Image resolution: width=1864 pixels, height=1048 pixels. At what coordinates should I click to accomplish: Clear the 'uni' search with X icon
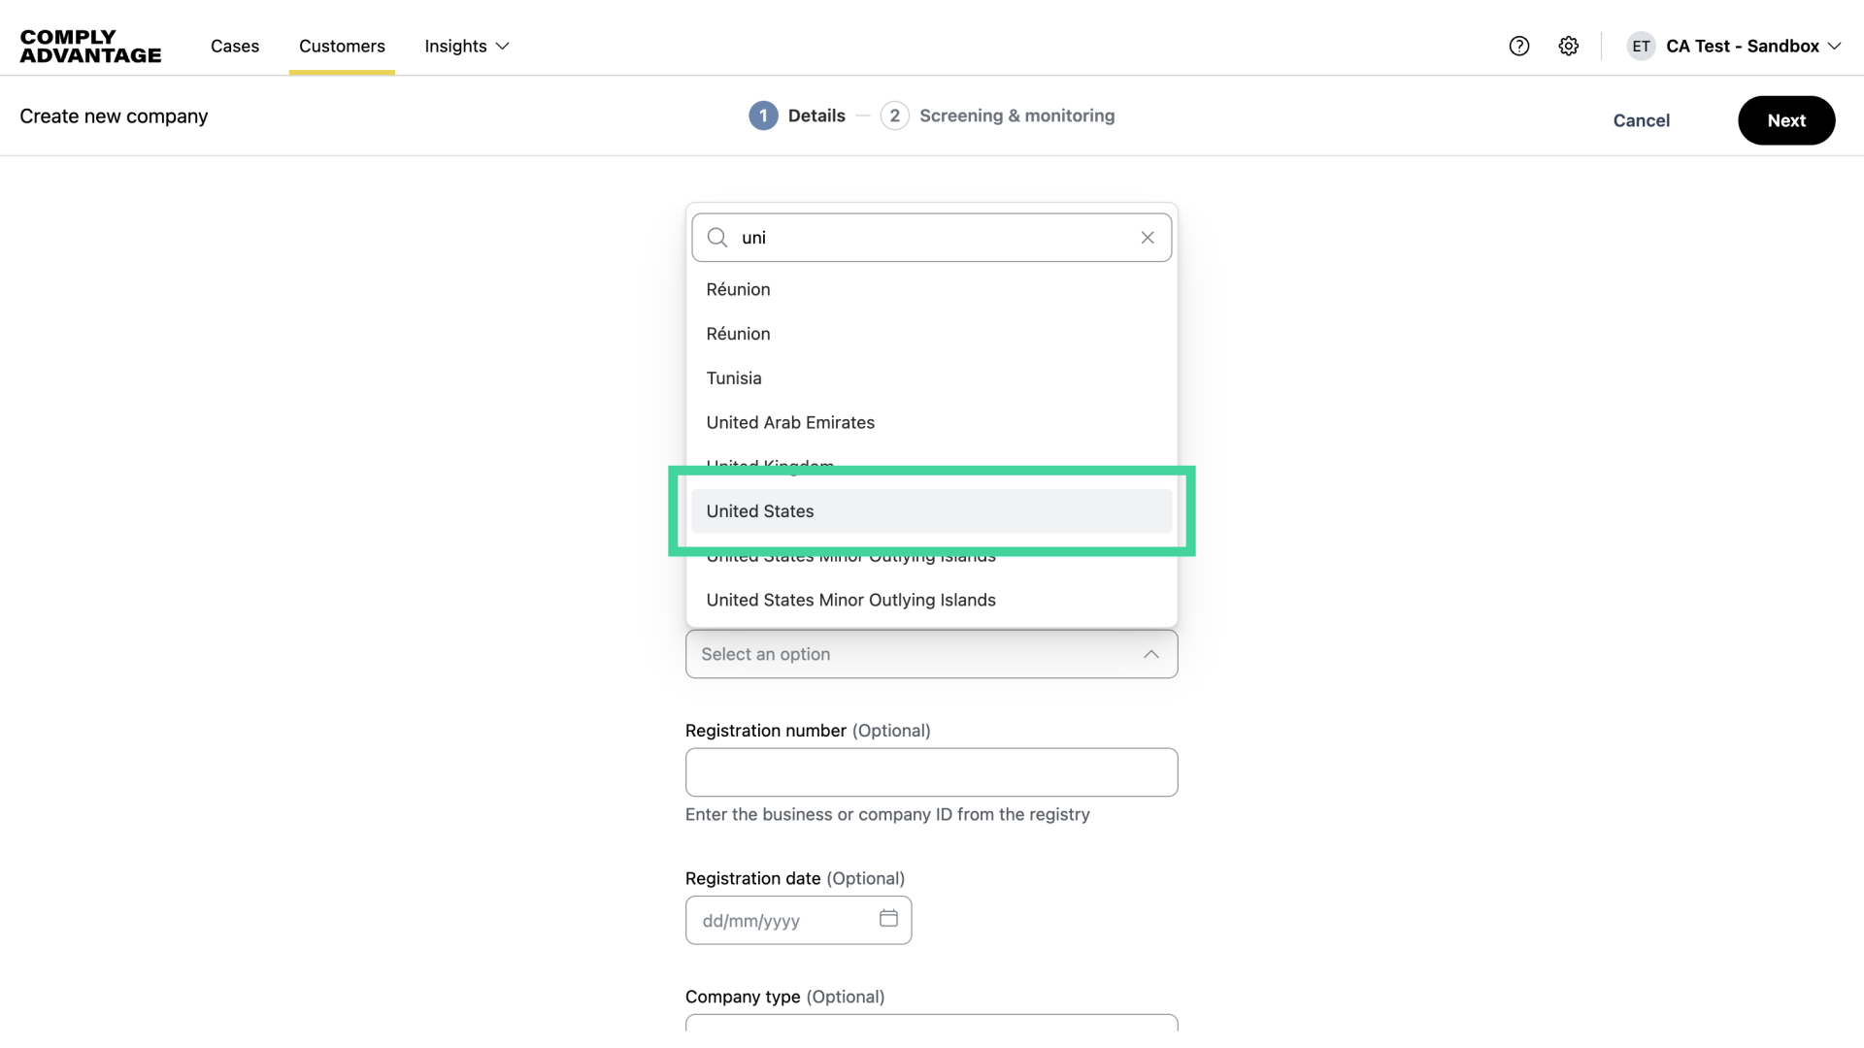coord(1148,238)
